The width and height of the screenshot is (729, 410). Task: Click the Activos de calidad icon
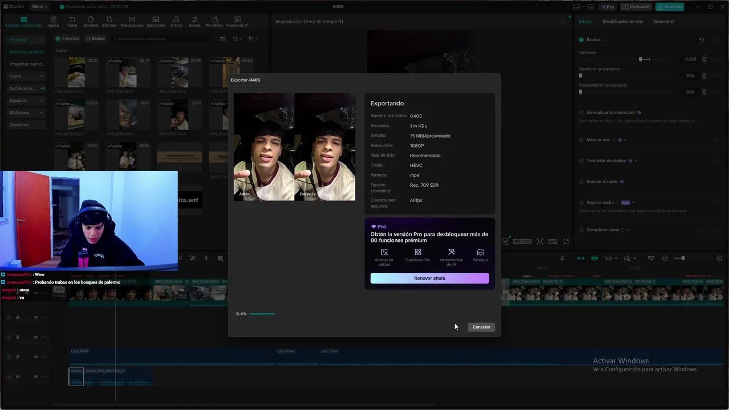click(384, 252)
